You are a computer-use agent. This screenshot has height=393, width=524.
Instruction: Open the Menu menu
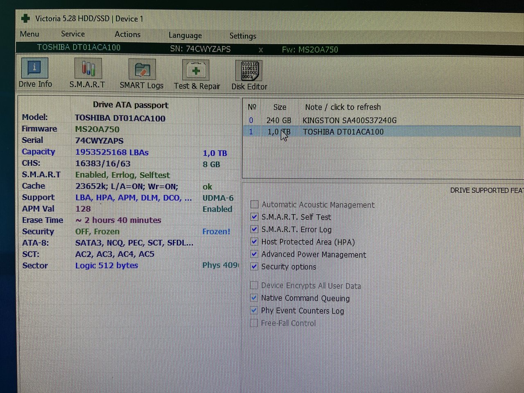click(x=29, y=34)
